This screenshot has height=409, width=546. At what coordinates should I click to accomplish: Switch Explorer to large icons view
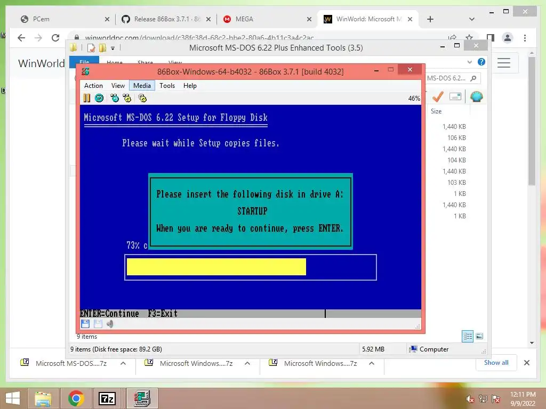479,336
